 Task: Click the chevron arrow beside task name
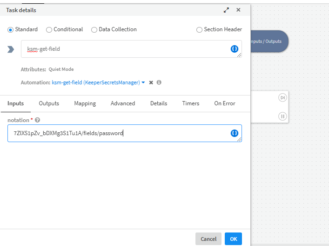click(11, 49)
